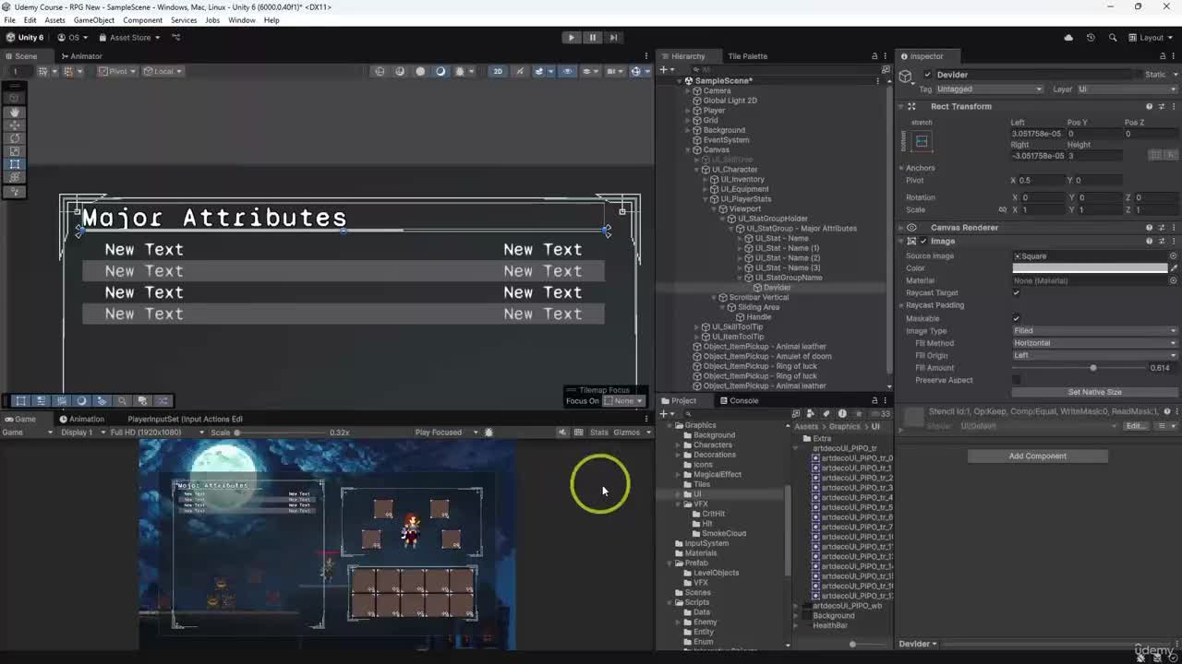This screenshot has width=1182, height=664.
Task: Click the Play button
Action: coord(572,38)
